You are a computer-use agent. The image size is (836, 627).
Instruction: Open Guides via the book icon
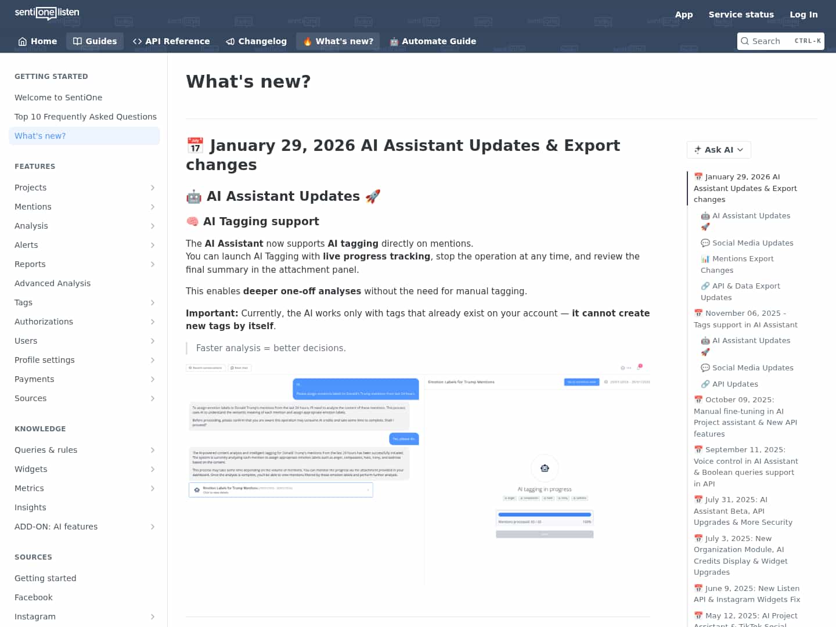click(77, 41)
